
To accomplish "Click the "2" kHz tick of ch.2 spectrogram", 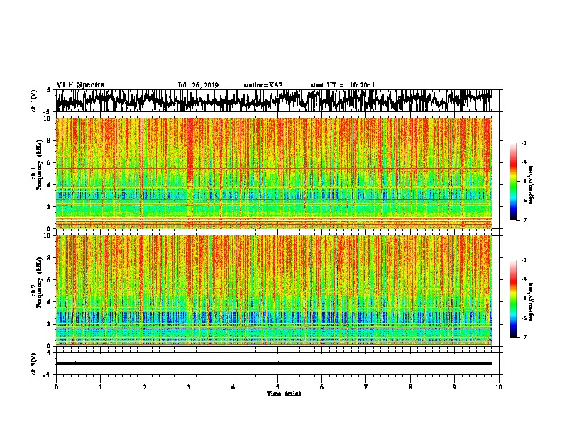I will tap(50, 324).
